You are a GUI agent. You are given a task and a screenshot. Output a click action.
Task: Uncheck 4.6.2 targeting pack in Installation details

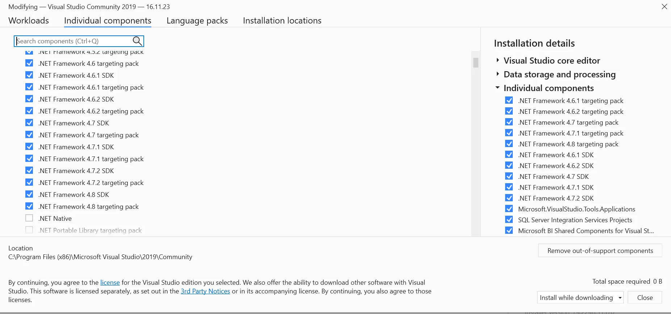[x=509, y=111]
